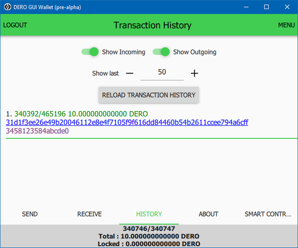The width and height of the screenshot is (298, 248).
Task: Click transaction amount 10.000000000000 DERO in list
Action: tap(108, 114)
